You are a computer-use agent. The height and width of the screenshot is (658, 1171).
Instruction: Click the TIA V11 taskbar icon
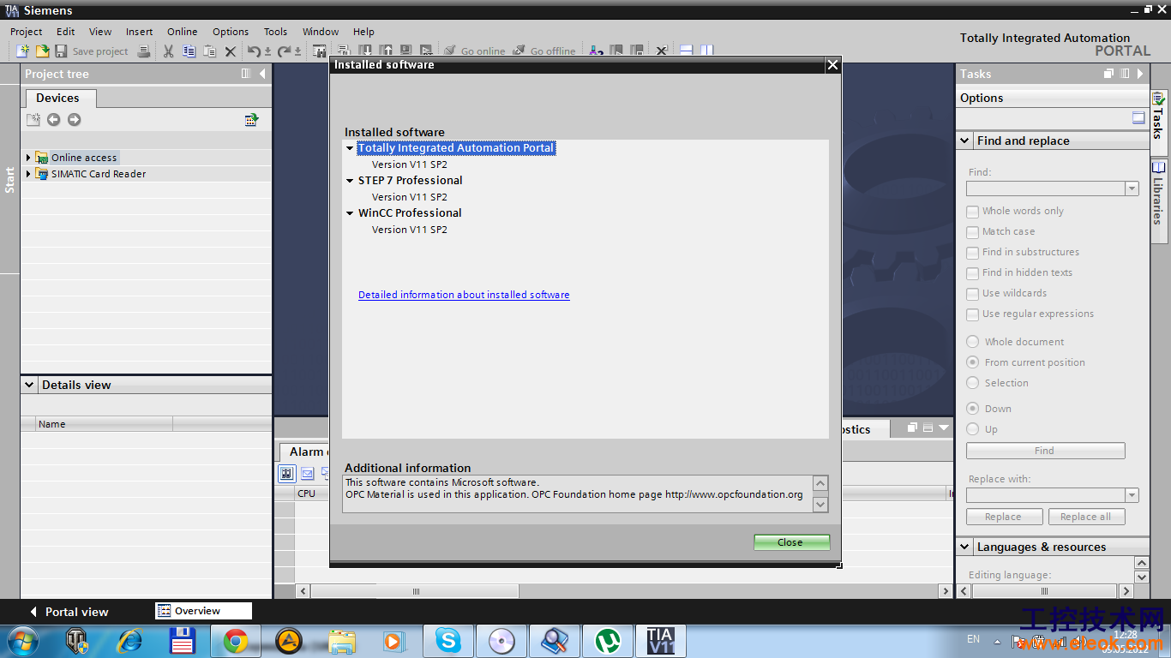coord(660,641)
